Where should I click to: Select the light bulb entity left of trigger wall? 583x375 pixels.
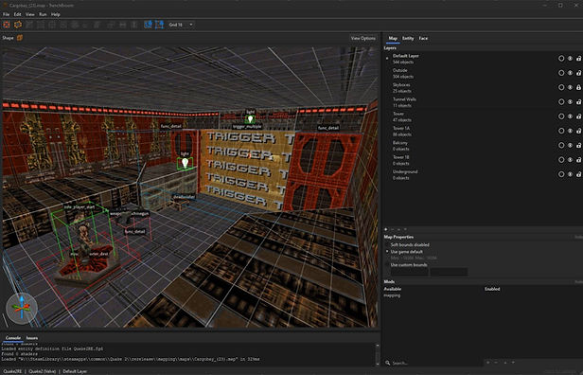tap(185, 163)
